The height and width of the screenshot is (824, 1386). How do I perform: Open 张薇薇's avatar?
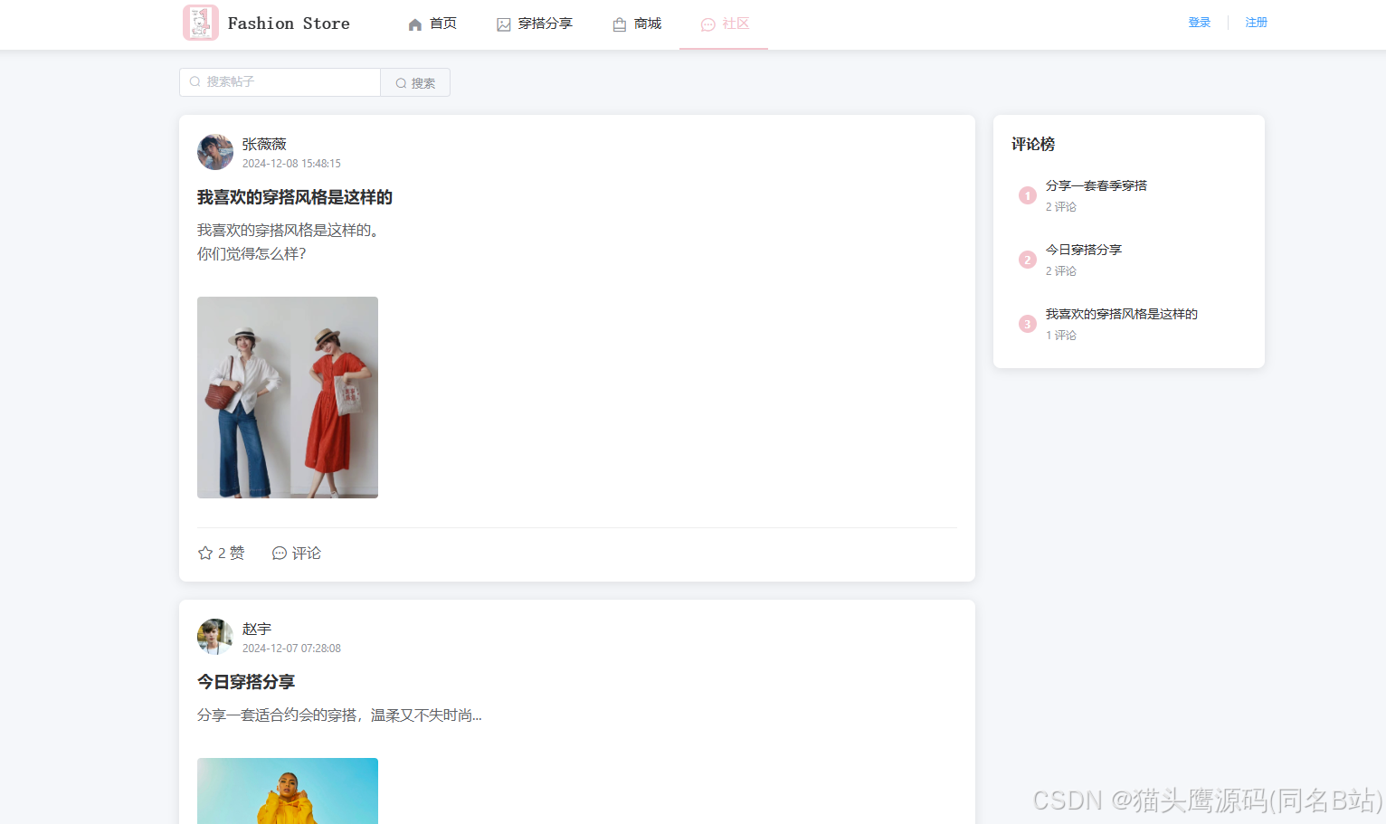tap(215, 152)
